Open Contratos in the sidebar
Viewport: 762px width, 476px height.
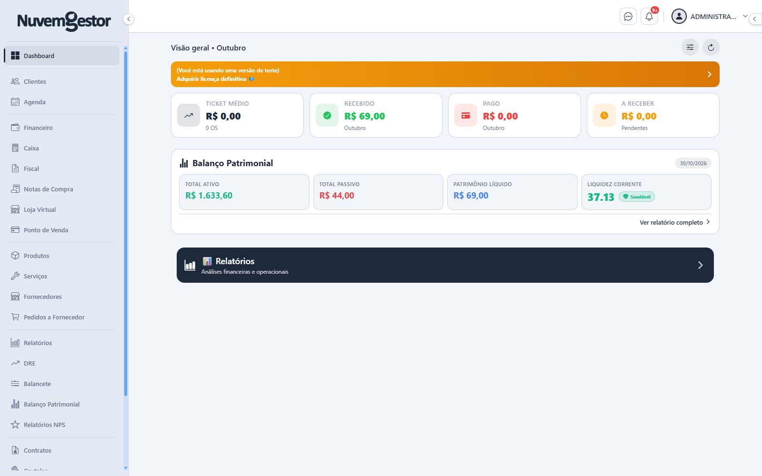62,450
